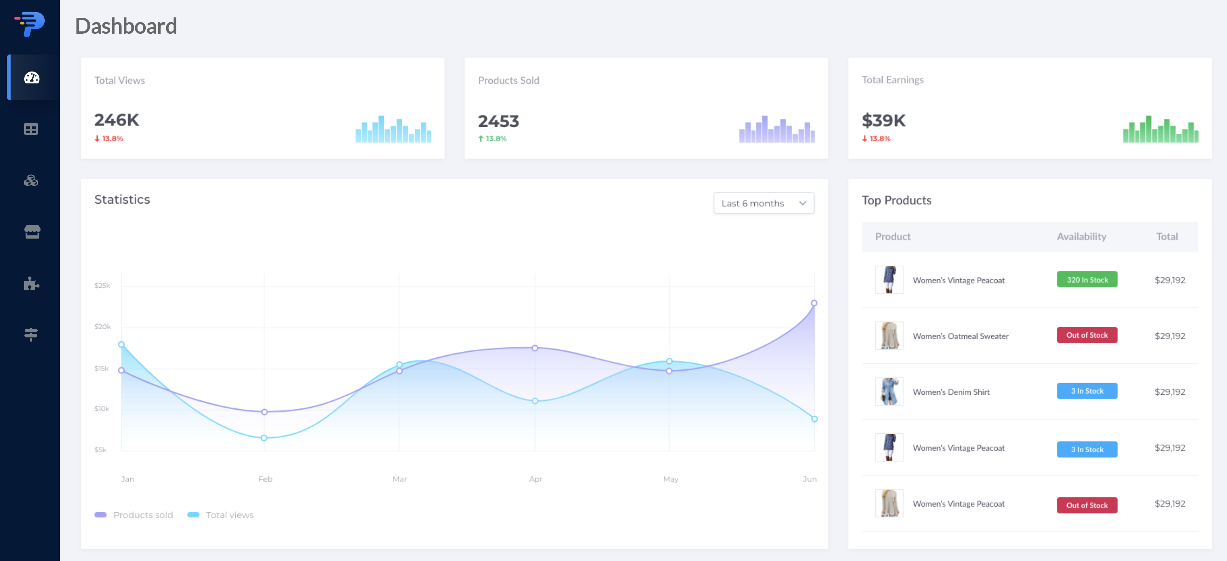Click the products cubes icon in the sidebar
1227x561 pixels.
tap(31, 181)
